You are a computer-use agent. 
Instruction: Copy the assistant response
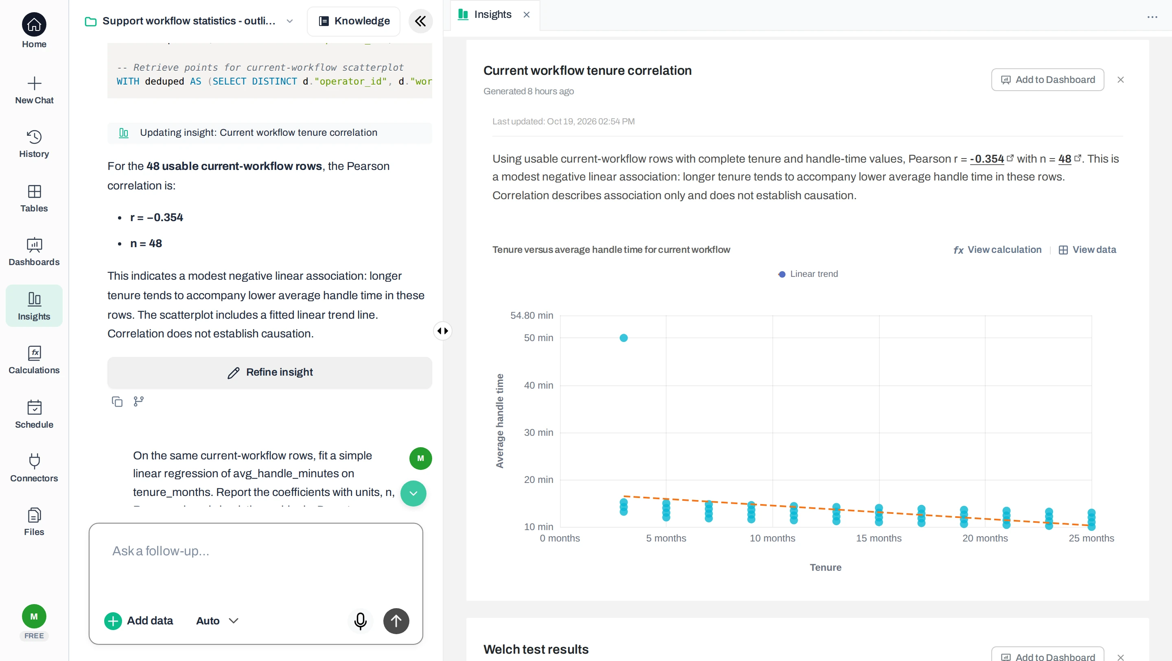117,401
